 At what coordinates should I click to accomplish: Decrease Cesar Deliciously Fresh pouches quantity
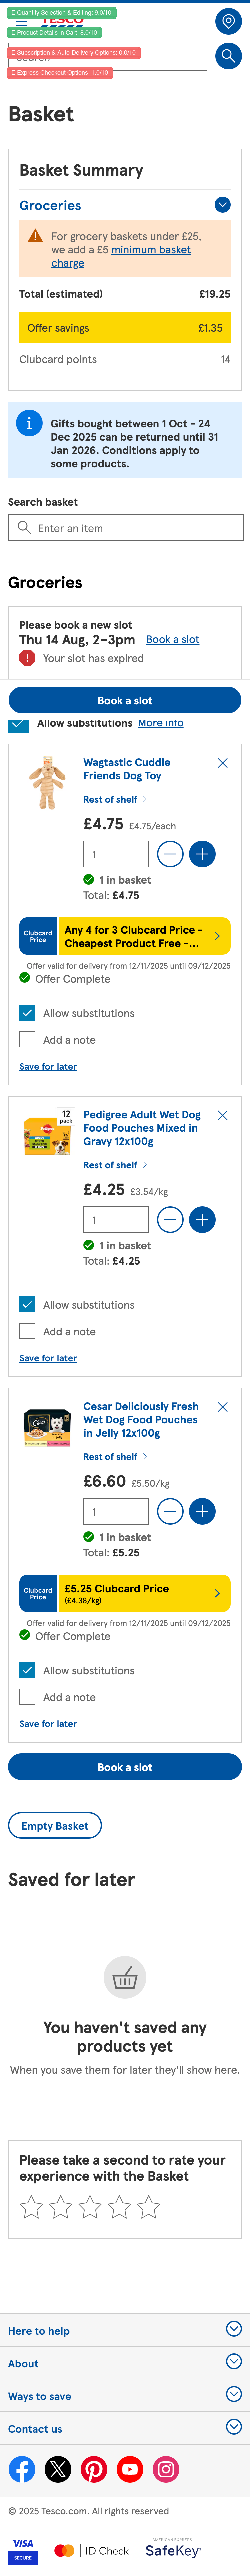click(170, 1511)
